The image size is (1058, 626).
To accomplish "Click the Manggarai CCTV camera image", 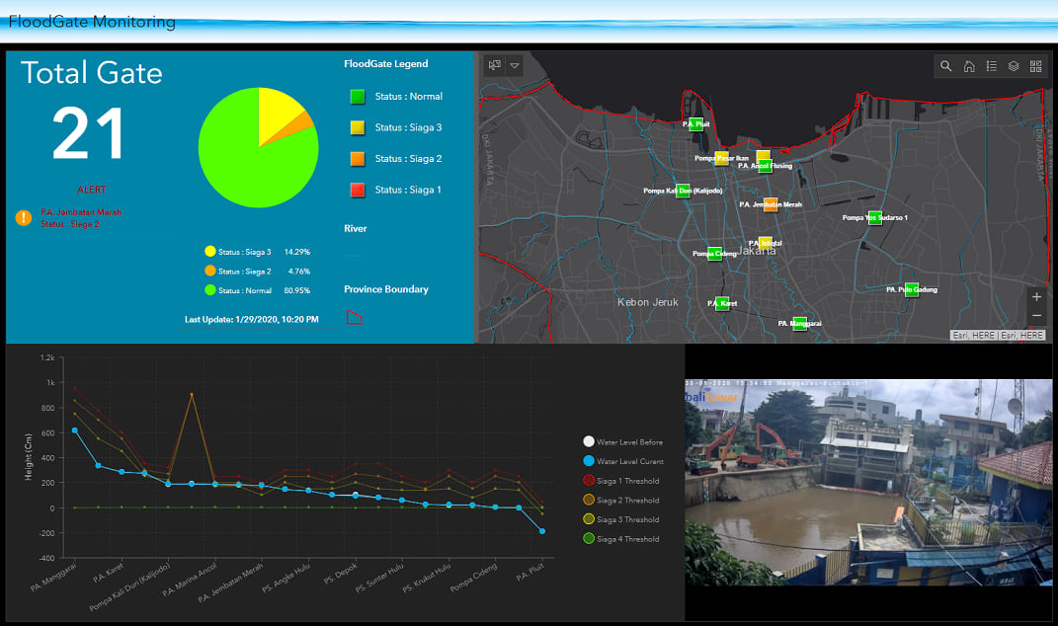I will [868, 482].
